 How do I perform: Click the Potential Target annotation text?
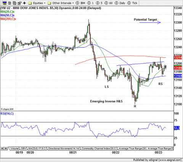pyautogui.click(x=145, y=20)
